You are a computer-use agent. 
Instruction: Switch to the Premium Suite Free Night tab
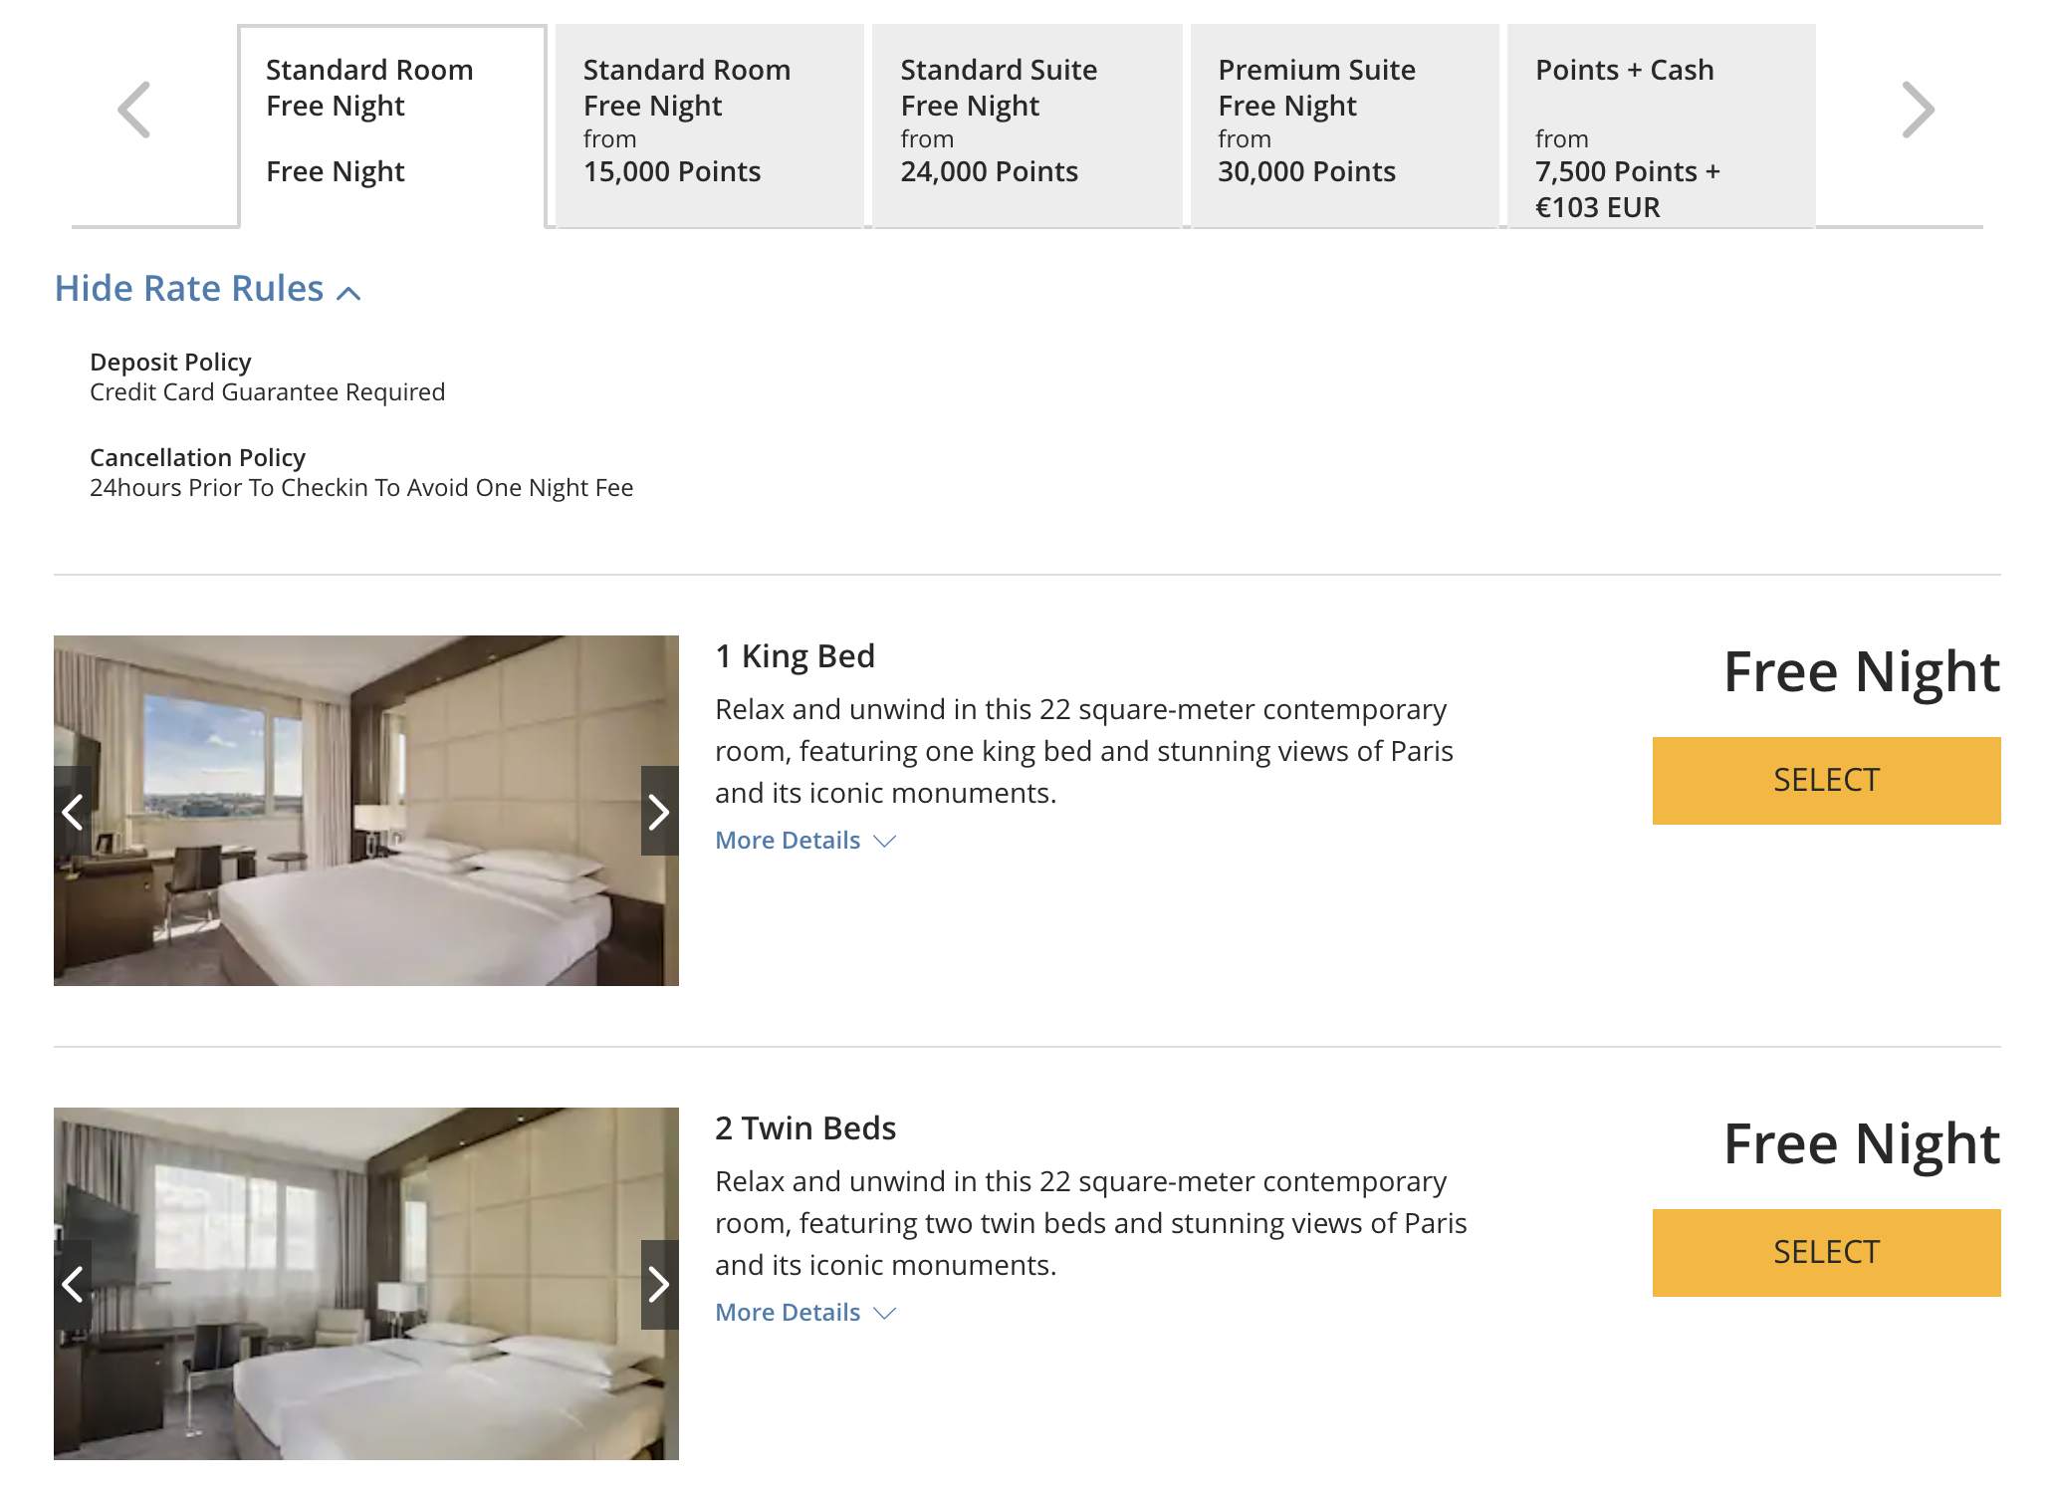[x=1344, y=125]
